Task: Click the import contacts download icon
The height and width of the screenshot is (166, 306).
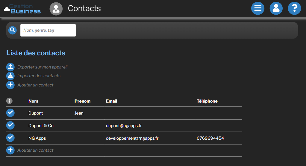Action: (x=10, y=76)
